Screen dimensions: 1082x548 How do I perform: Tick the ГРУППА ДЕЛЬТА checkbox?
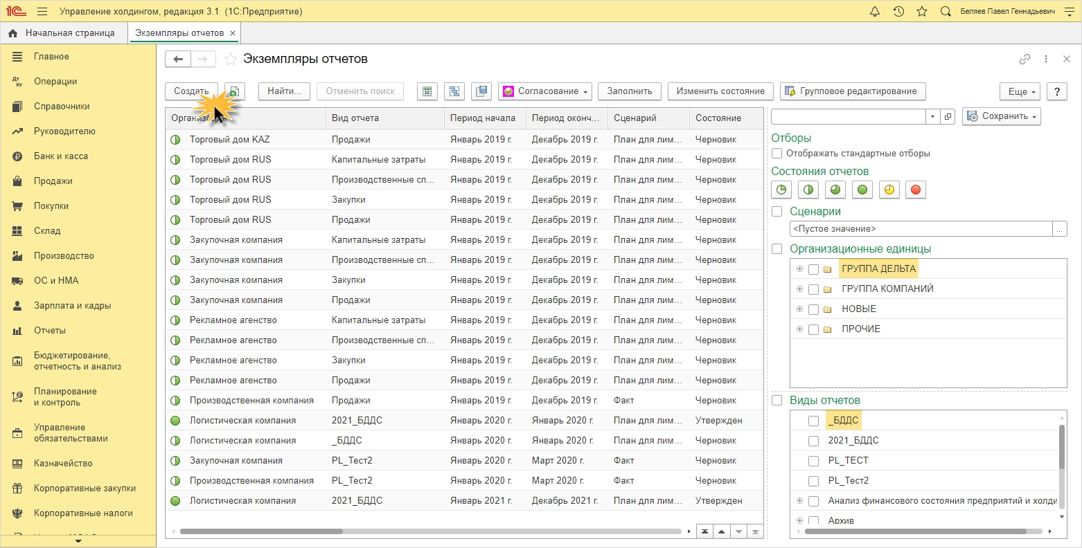click(x=813, y=269)
